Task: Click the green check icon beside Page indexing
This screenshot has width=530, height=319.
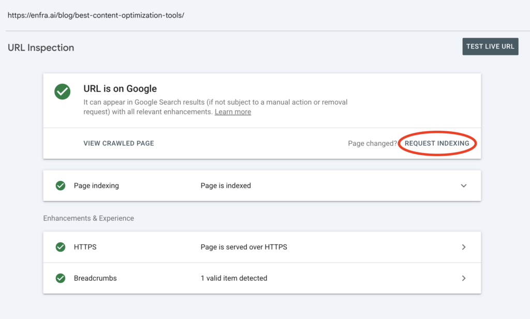Action: click(x=61, y=186)
